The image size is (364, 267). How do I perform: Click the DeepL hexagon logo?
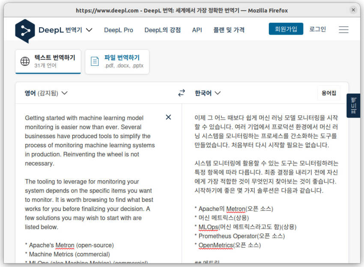25,31
